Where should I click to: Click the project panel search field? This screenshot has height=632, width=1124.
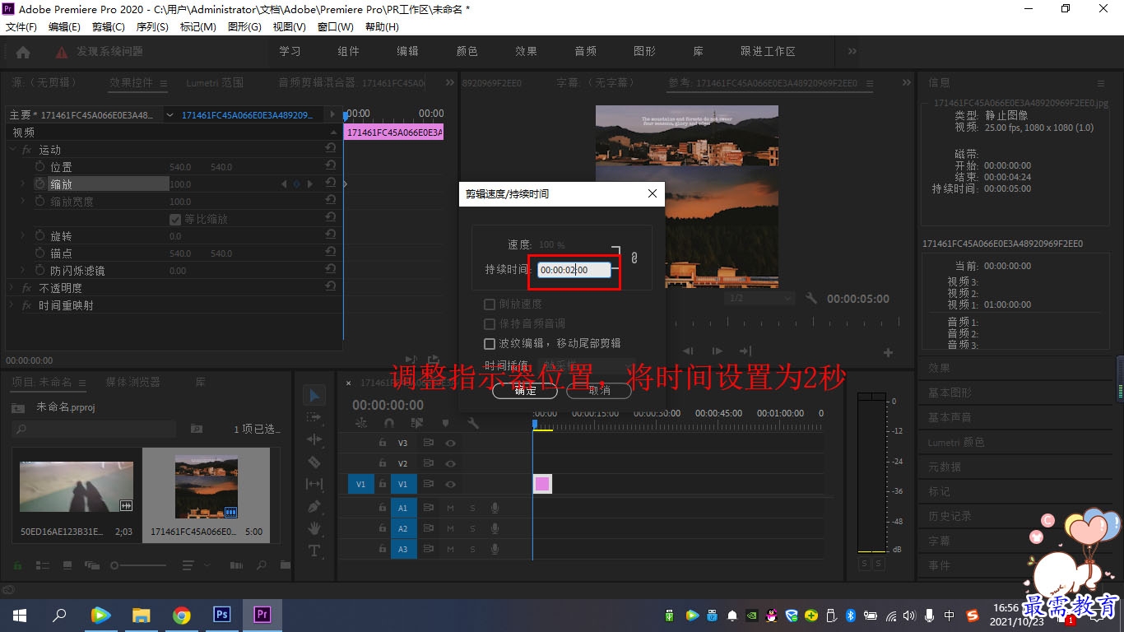pyautogui.click(x=94, y=429)
